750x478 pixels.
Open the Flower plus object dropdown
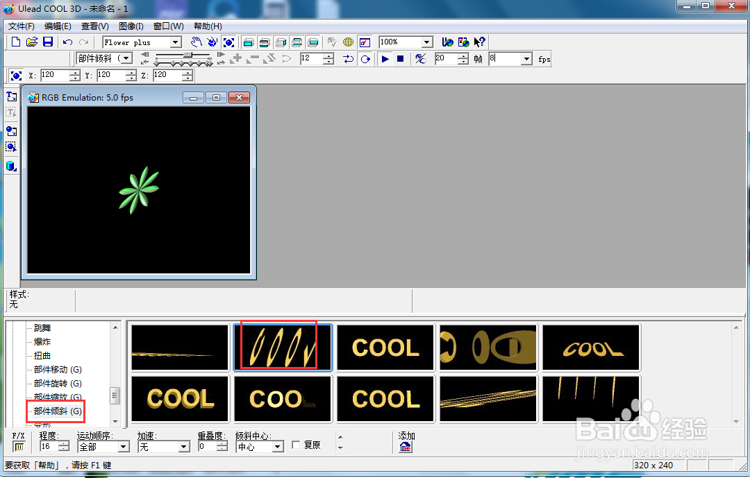pyautogui.click(x=176, y=42)
